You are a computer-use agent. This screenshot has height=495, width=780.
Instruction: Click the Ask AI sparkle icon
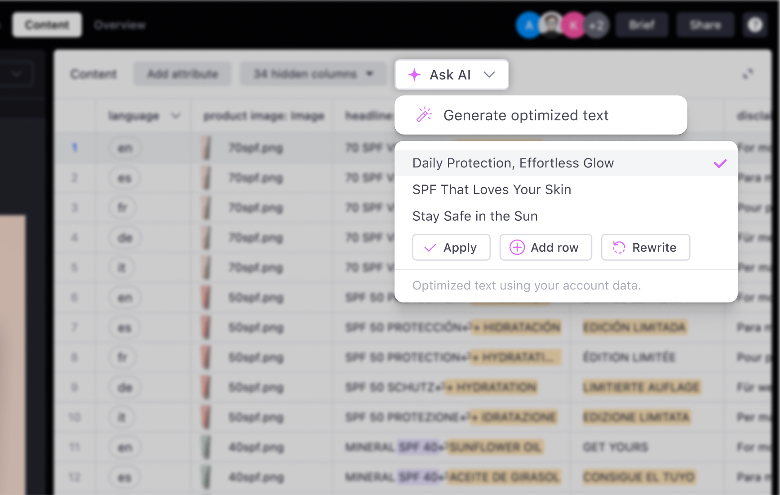click(x=414, y=74)
